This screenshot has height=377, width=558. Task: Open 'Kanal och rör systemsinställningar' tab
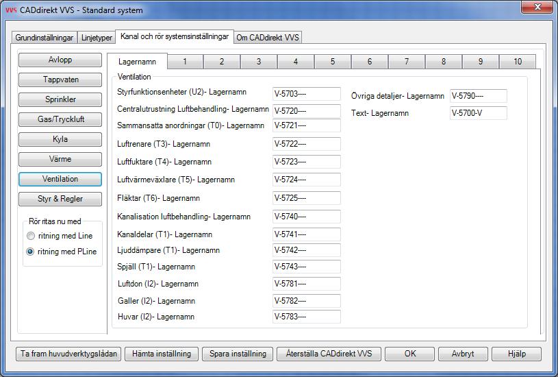tap(175, 36)
